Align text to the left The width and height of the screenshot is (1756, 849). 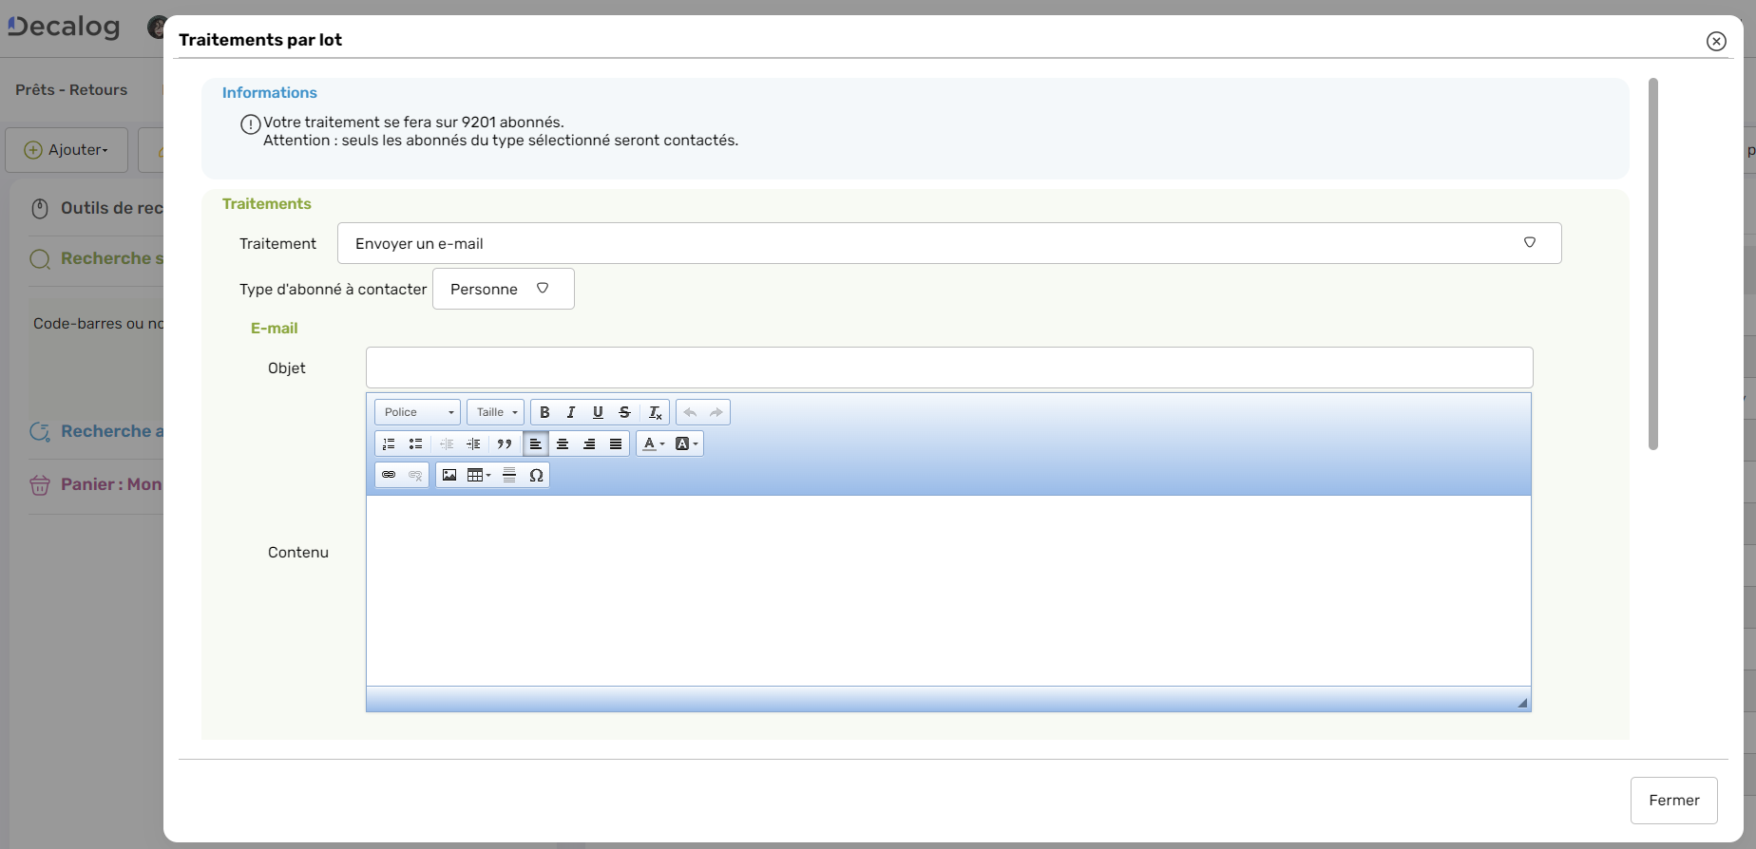click(536, 443)
